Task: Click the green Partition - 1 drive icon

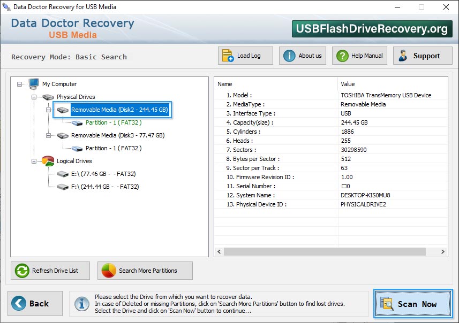Action: point(77,123)
